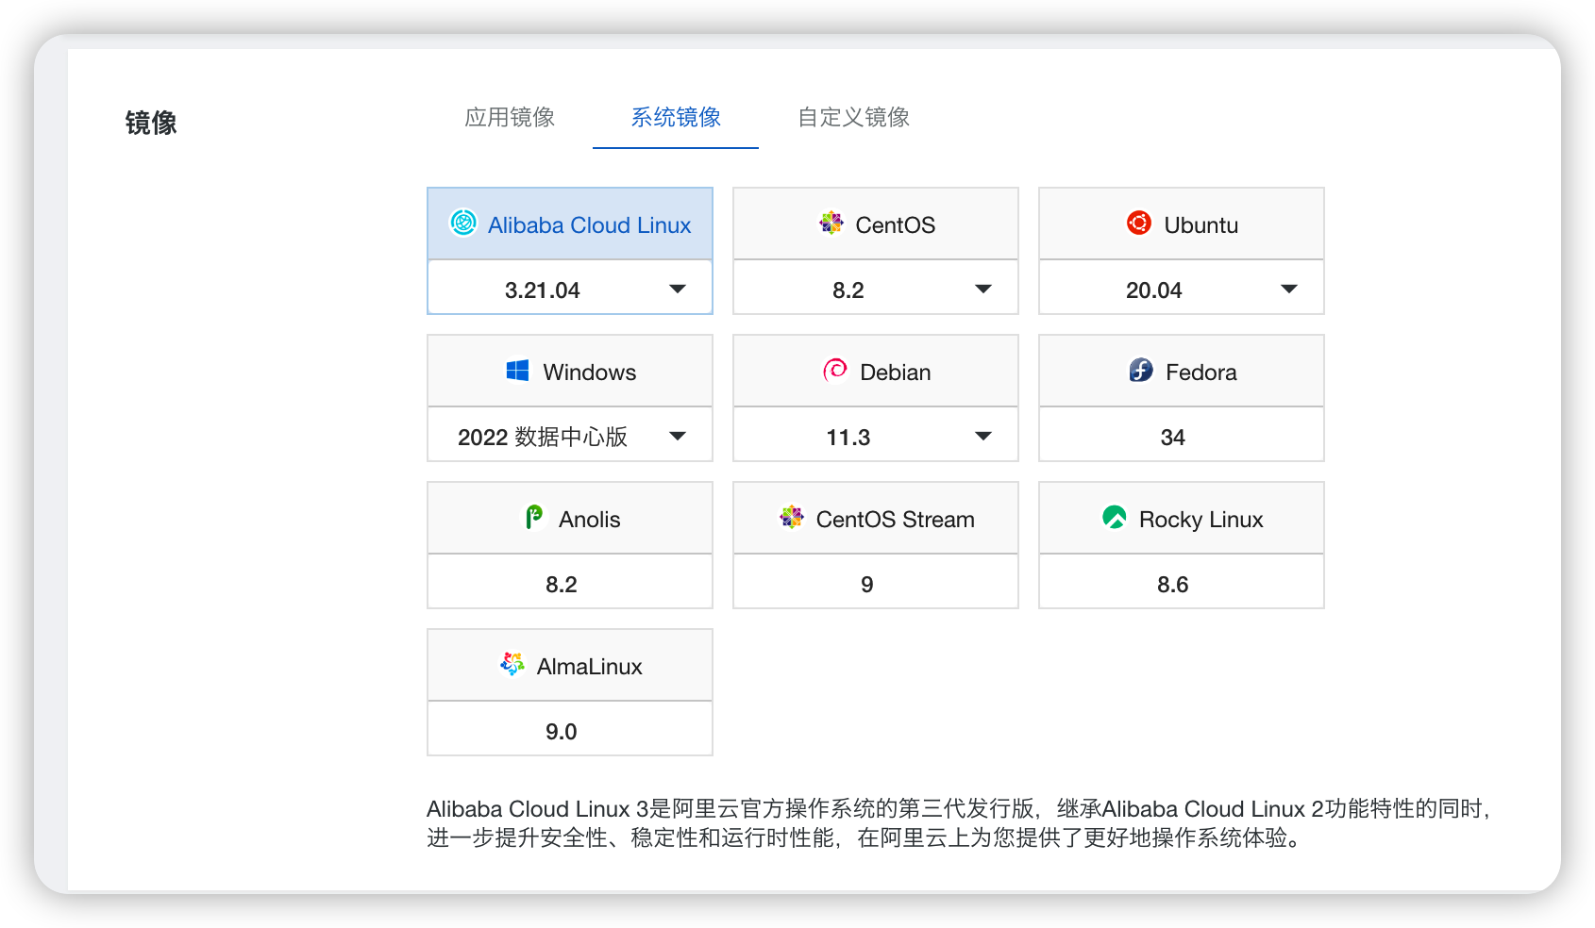Choose the Ubuntu image label
Viewport: 1595px width, 928px height.
tap(1200, 225)
